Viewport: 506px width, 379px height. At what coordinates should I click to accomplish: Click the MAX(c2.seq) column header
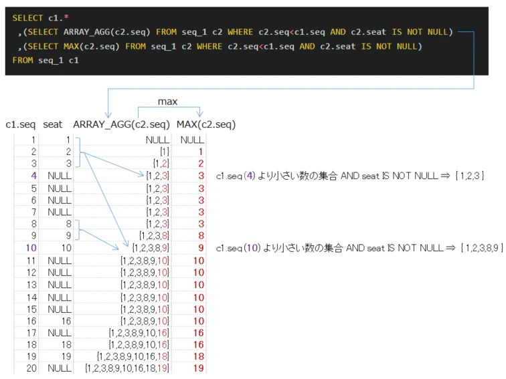(x=206, y=124)
